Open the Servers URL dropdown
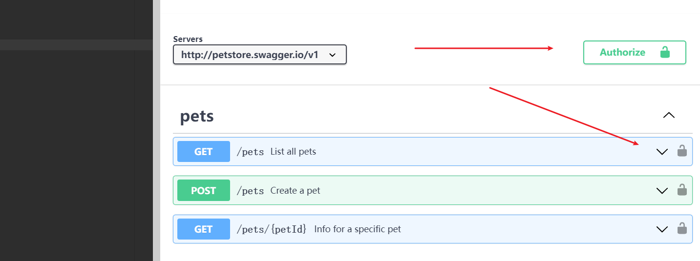 point(259,55)
